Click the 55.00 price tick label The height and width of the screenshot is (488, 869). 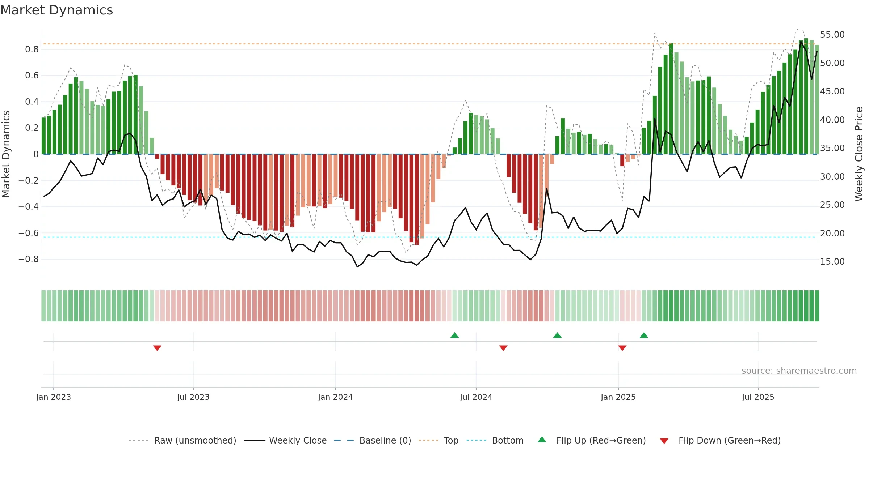coord(832,35)
